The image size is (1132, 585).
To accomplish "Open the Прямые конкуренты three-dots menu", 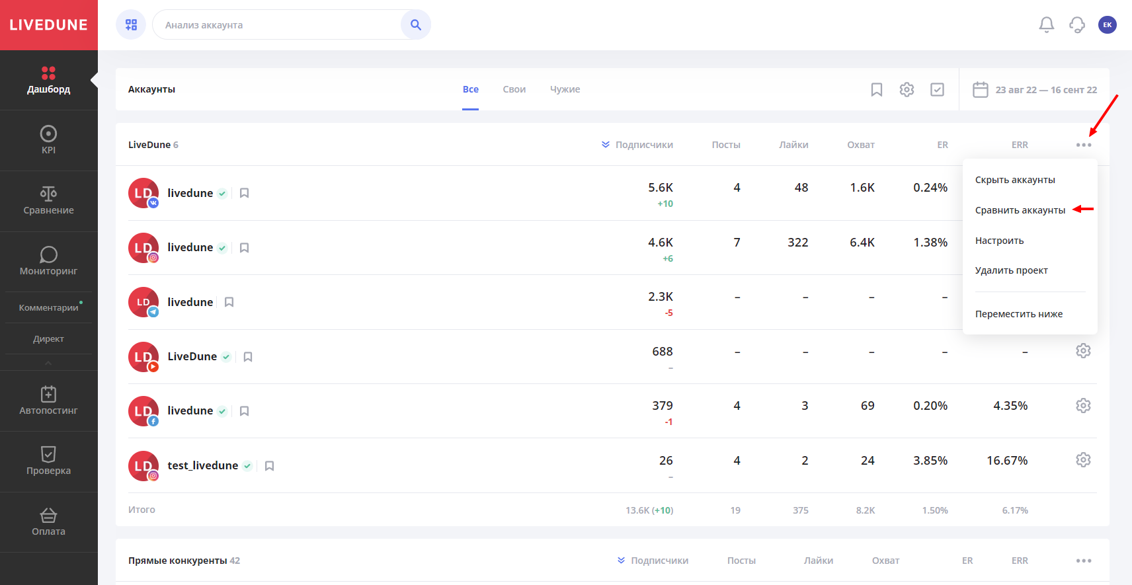I will (1084, 561).
